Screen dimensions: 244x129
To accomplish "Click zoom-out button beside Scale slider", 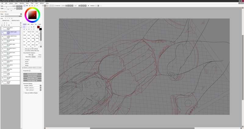I will point(17,6).
